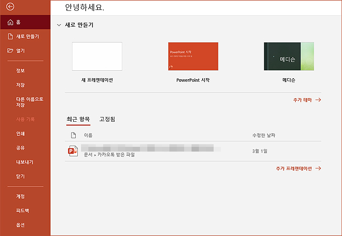Click the PowerPoint file icon in recent list
The width and height of the screenshot is (342, 236).
pos(73,151)
